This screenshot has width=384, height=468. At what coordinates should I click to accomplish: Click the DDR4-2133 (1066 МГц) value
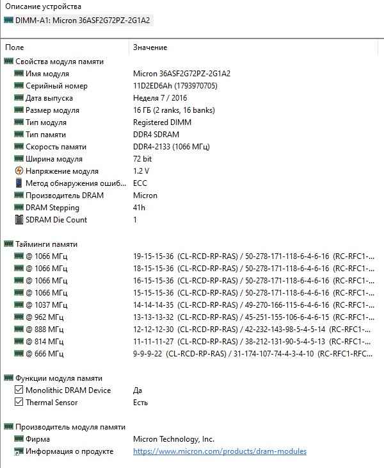pos(172,147)
